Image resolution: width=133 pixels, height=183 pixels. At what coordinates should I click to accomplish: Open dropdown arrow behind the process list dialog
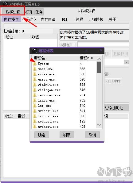click(x=126, y=62)
